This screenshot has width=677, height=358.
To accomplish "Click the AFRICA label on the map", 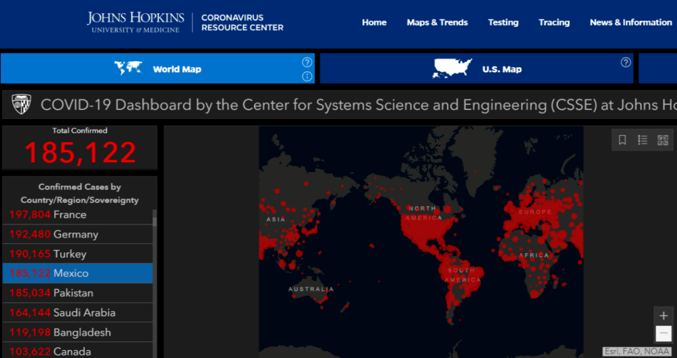I will point(534,255).
